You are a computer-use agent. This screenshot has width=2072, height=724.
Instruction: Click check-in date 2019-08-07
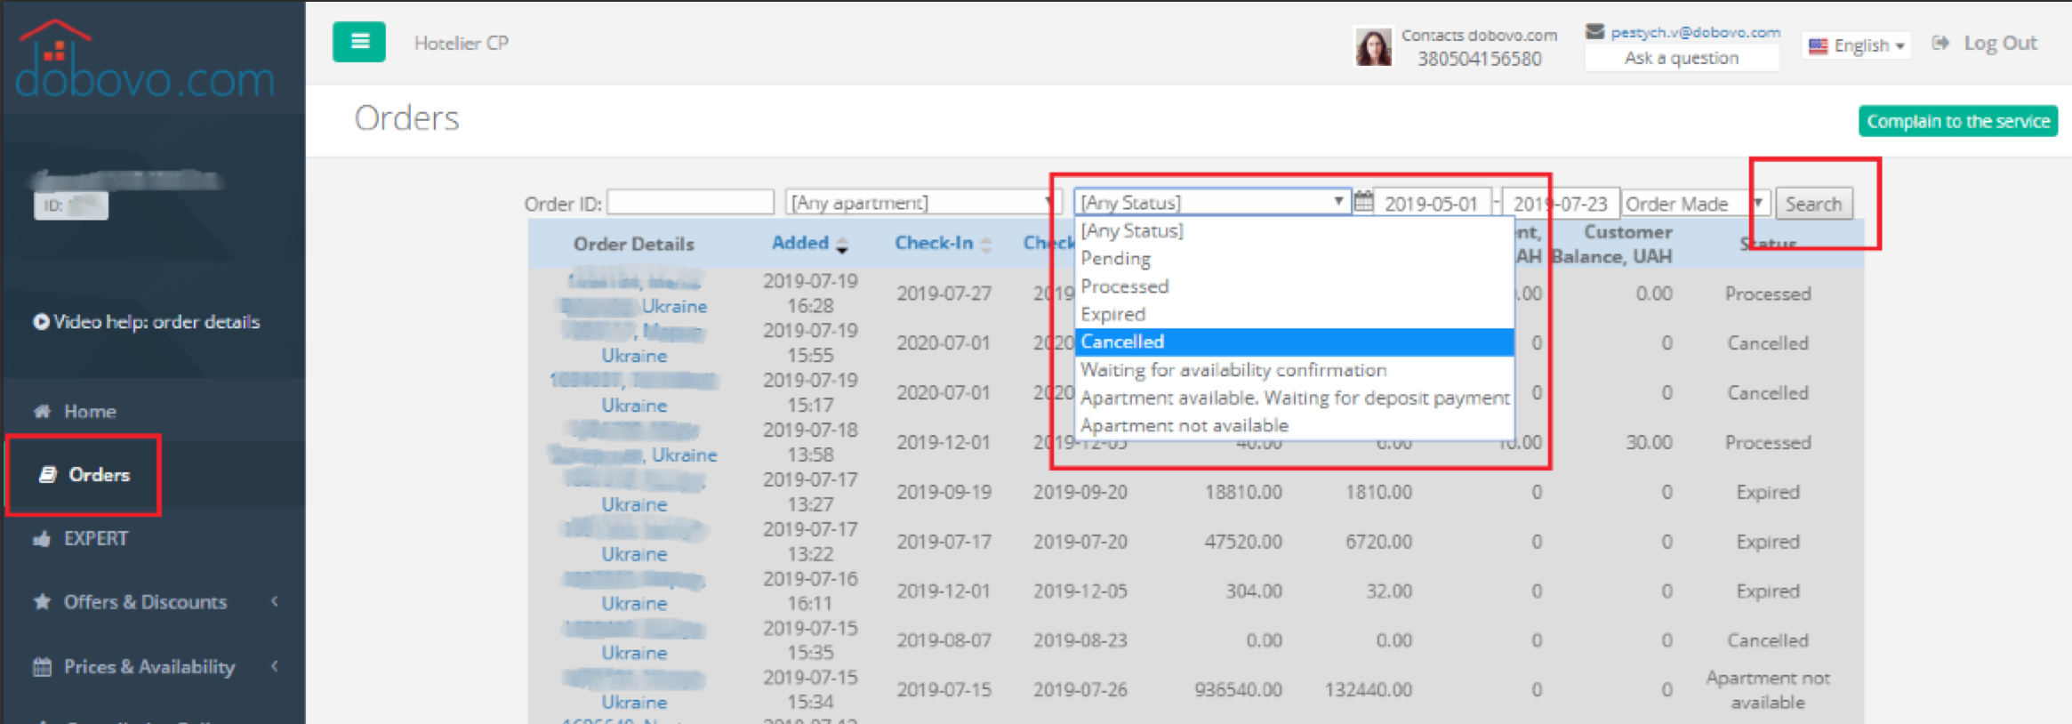944,640
